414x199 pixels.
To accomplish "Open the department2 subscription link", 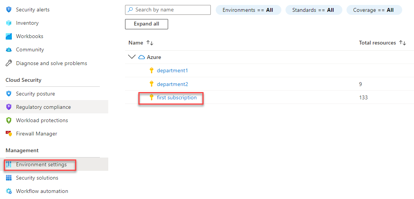I will click(x=172, y=84).
